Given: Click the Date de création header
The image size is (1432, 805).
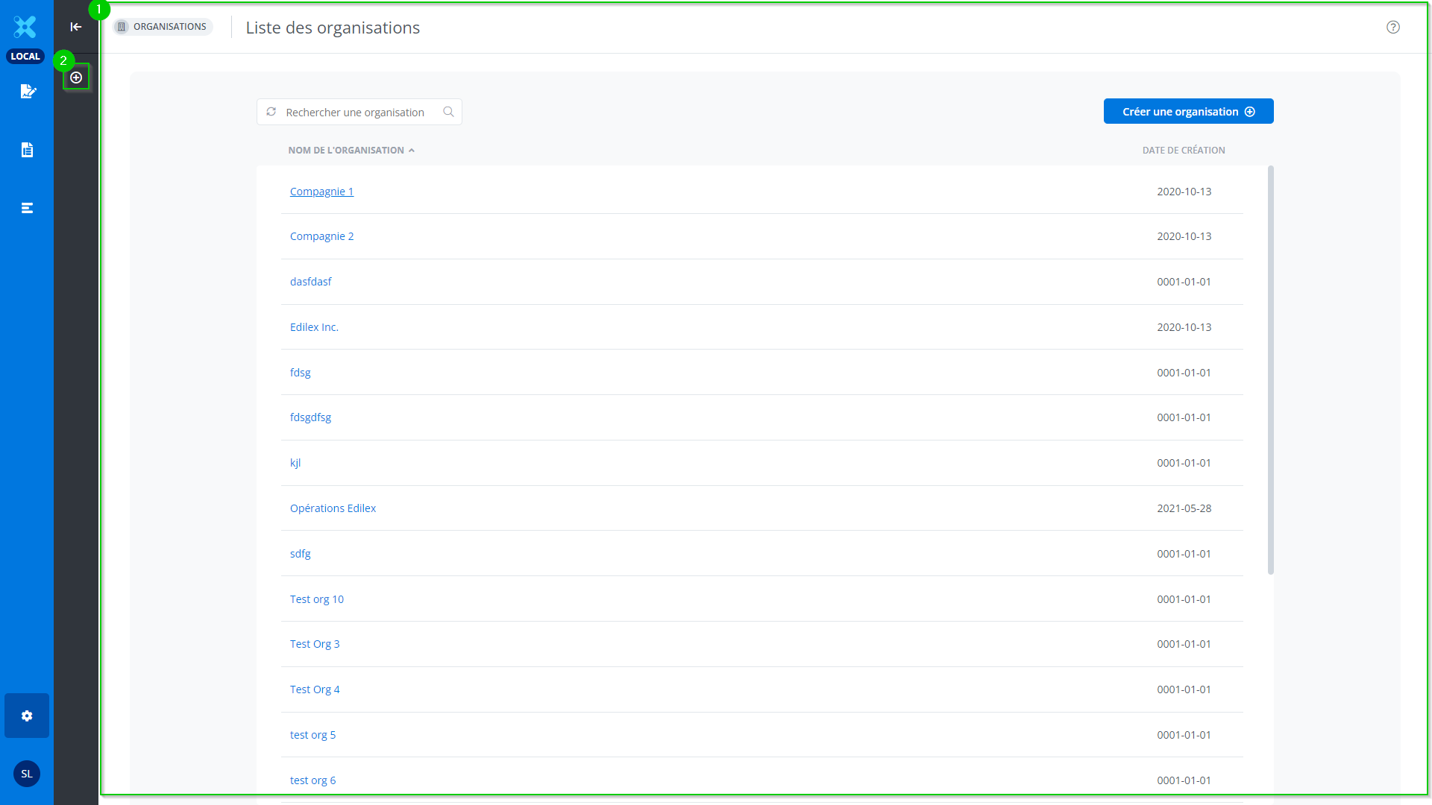Looking at the screenshot, I should tap(1183, 151).
